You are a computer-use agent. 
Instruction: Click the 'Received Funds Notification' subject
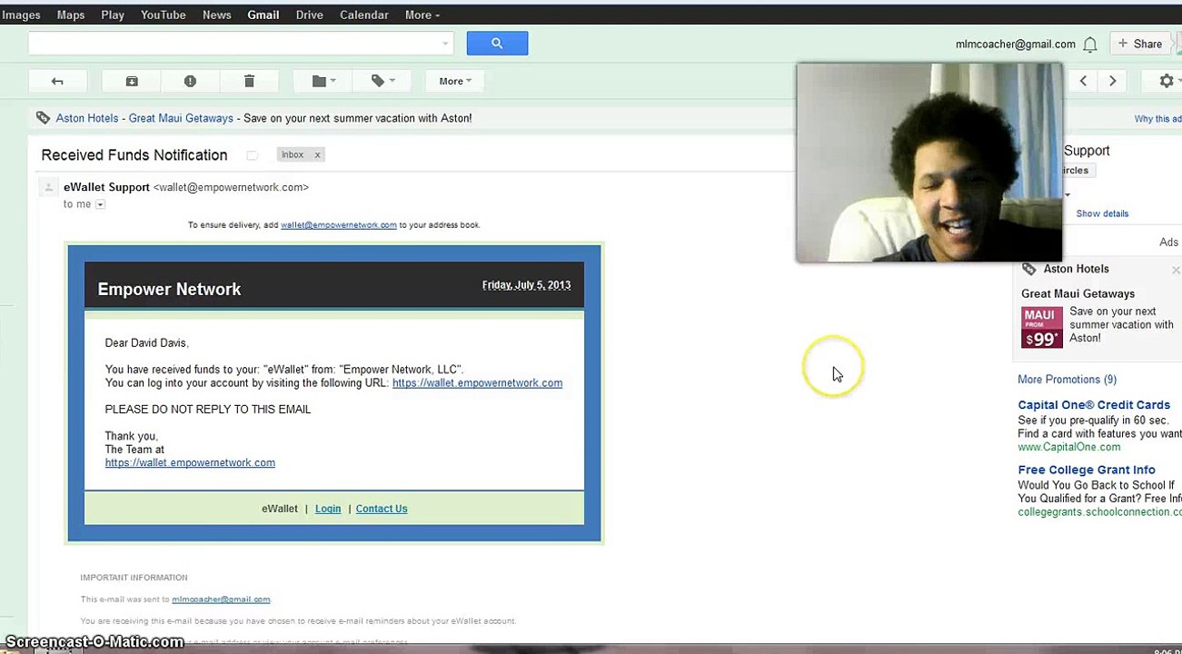pyautogui.click(x=134, y=155)
